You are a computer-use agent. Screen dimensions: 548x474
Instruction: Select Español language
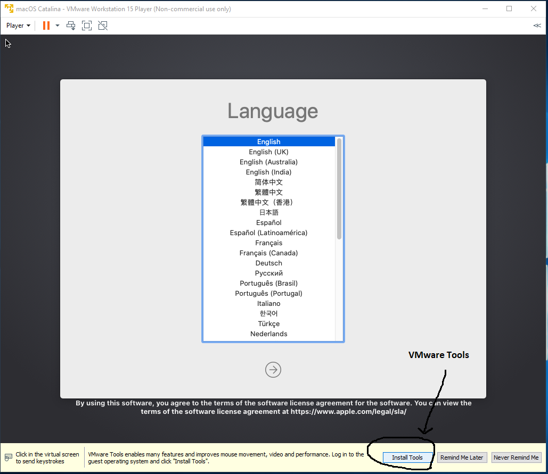coord(269,223)
